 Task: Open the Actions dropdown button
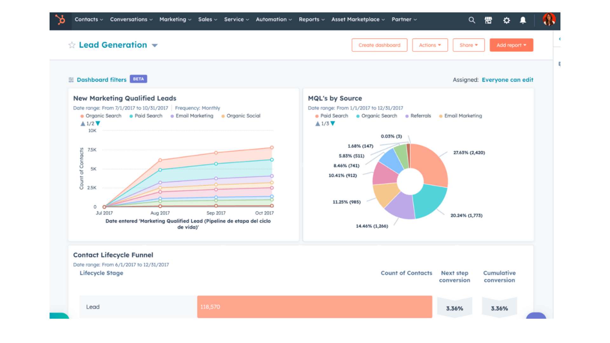point(430,45)
